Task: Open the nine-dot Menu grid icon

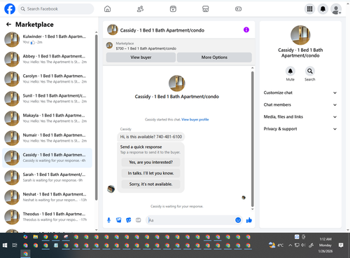Action: 309,9
